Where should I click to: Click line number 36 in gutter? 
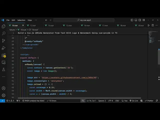[13, 64]
